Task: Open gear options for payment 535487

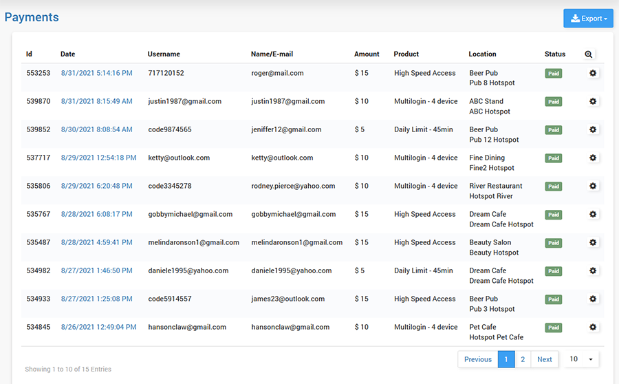Action: [593, 242]
